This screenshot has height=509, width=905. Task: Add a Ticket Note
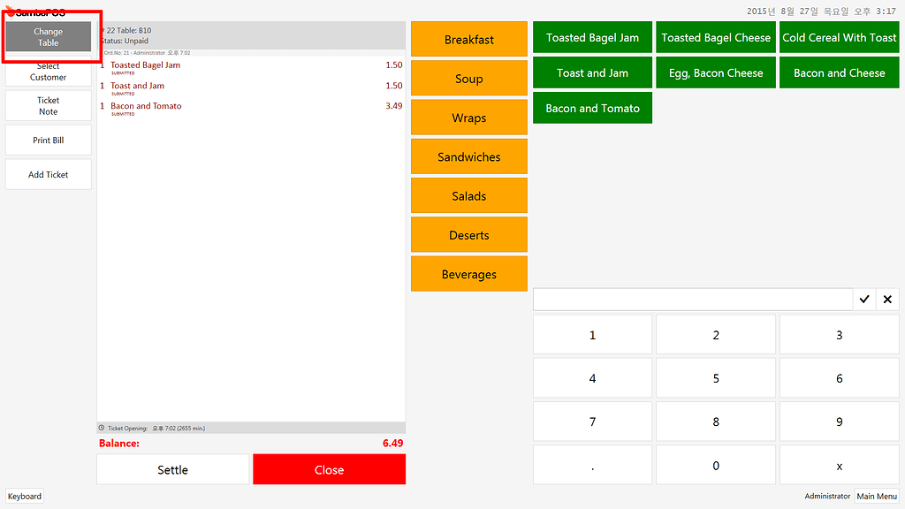coord(48,105)
